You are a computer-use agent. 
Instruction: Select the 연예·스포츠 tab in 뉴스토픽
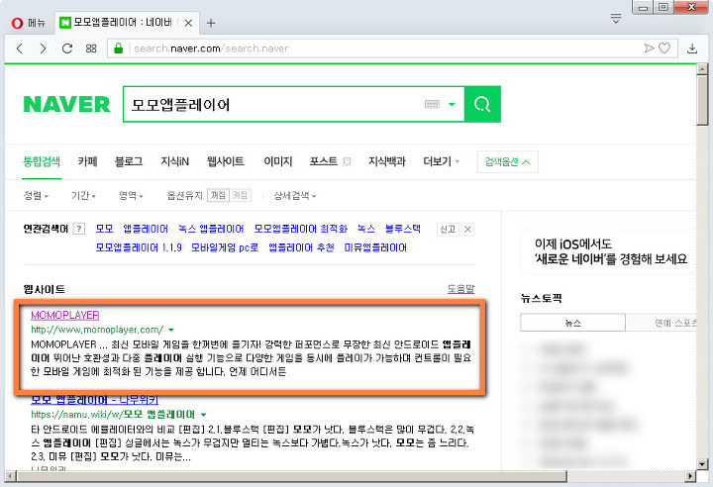662,323
